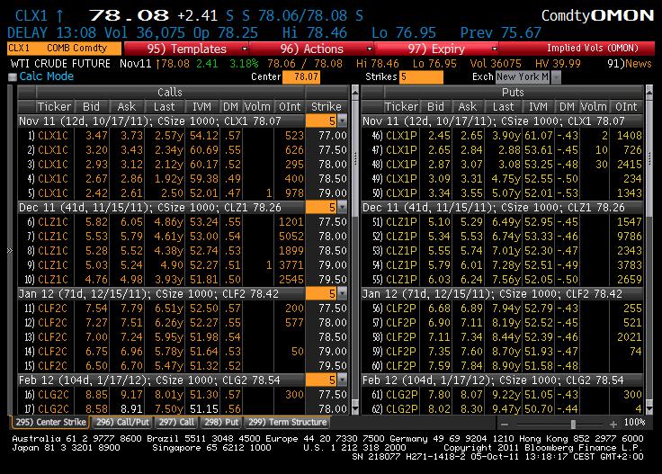
Task: Switch to 295) Center Strike tab
Action: [50, 422]
